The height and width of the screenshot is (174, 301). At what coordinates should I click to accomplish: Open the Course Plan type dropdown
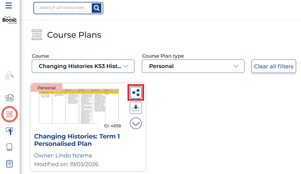coord(193,66)
